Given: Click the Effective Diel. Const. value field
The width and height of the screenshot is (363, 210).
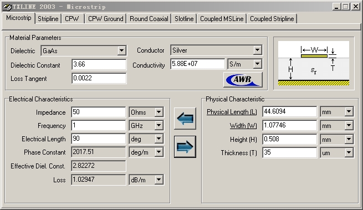Looking at the screenshot, I should (99, 166).
